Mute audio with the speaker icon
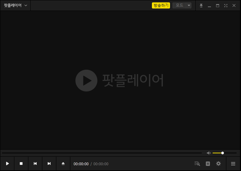The height and width of the screenshot is (171, 241). 209,153
